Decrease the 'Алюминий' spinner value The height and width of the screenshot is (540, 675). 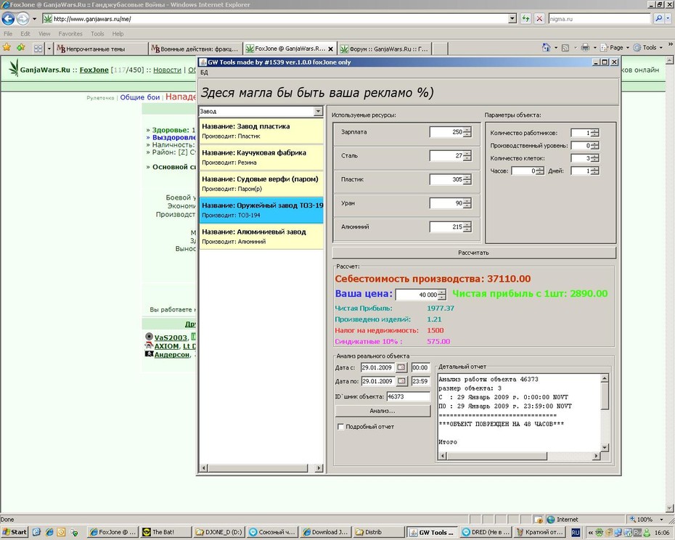point(467,229)
